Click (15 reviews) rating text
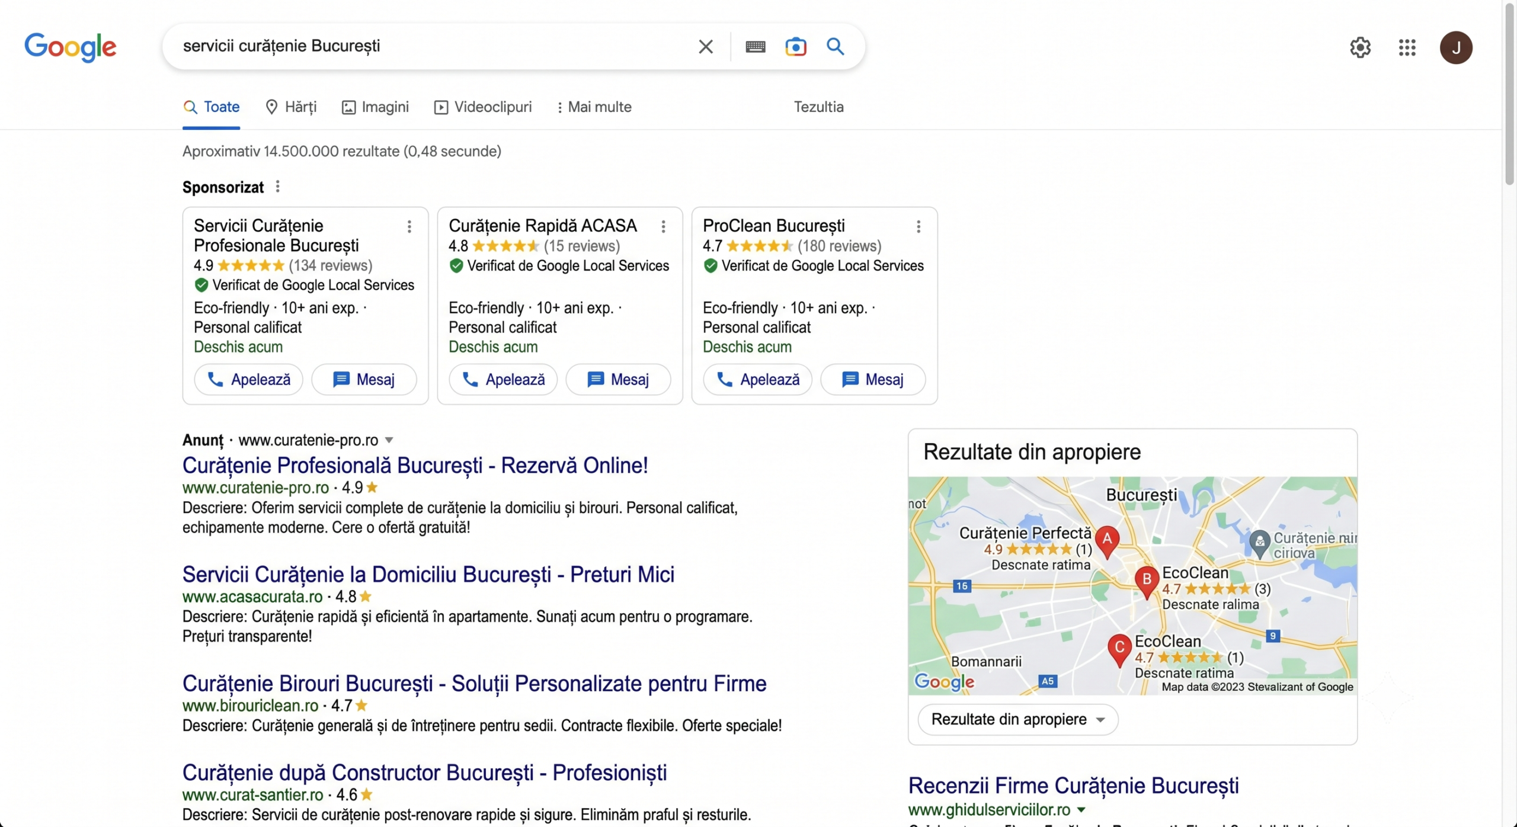This screenshot has height=827, width=1517. [x=582, y=246]
